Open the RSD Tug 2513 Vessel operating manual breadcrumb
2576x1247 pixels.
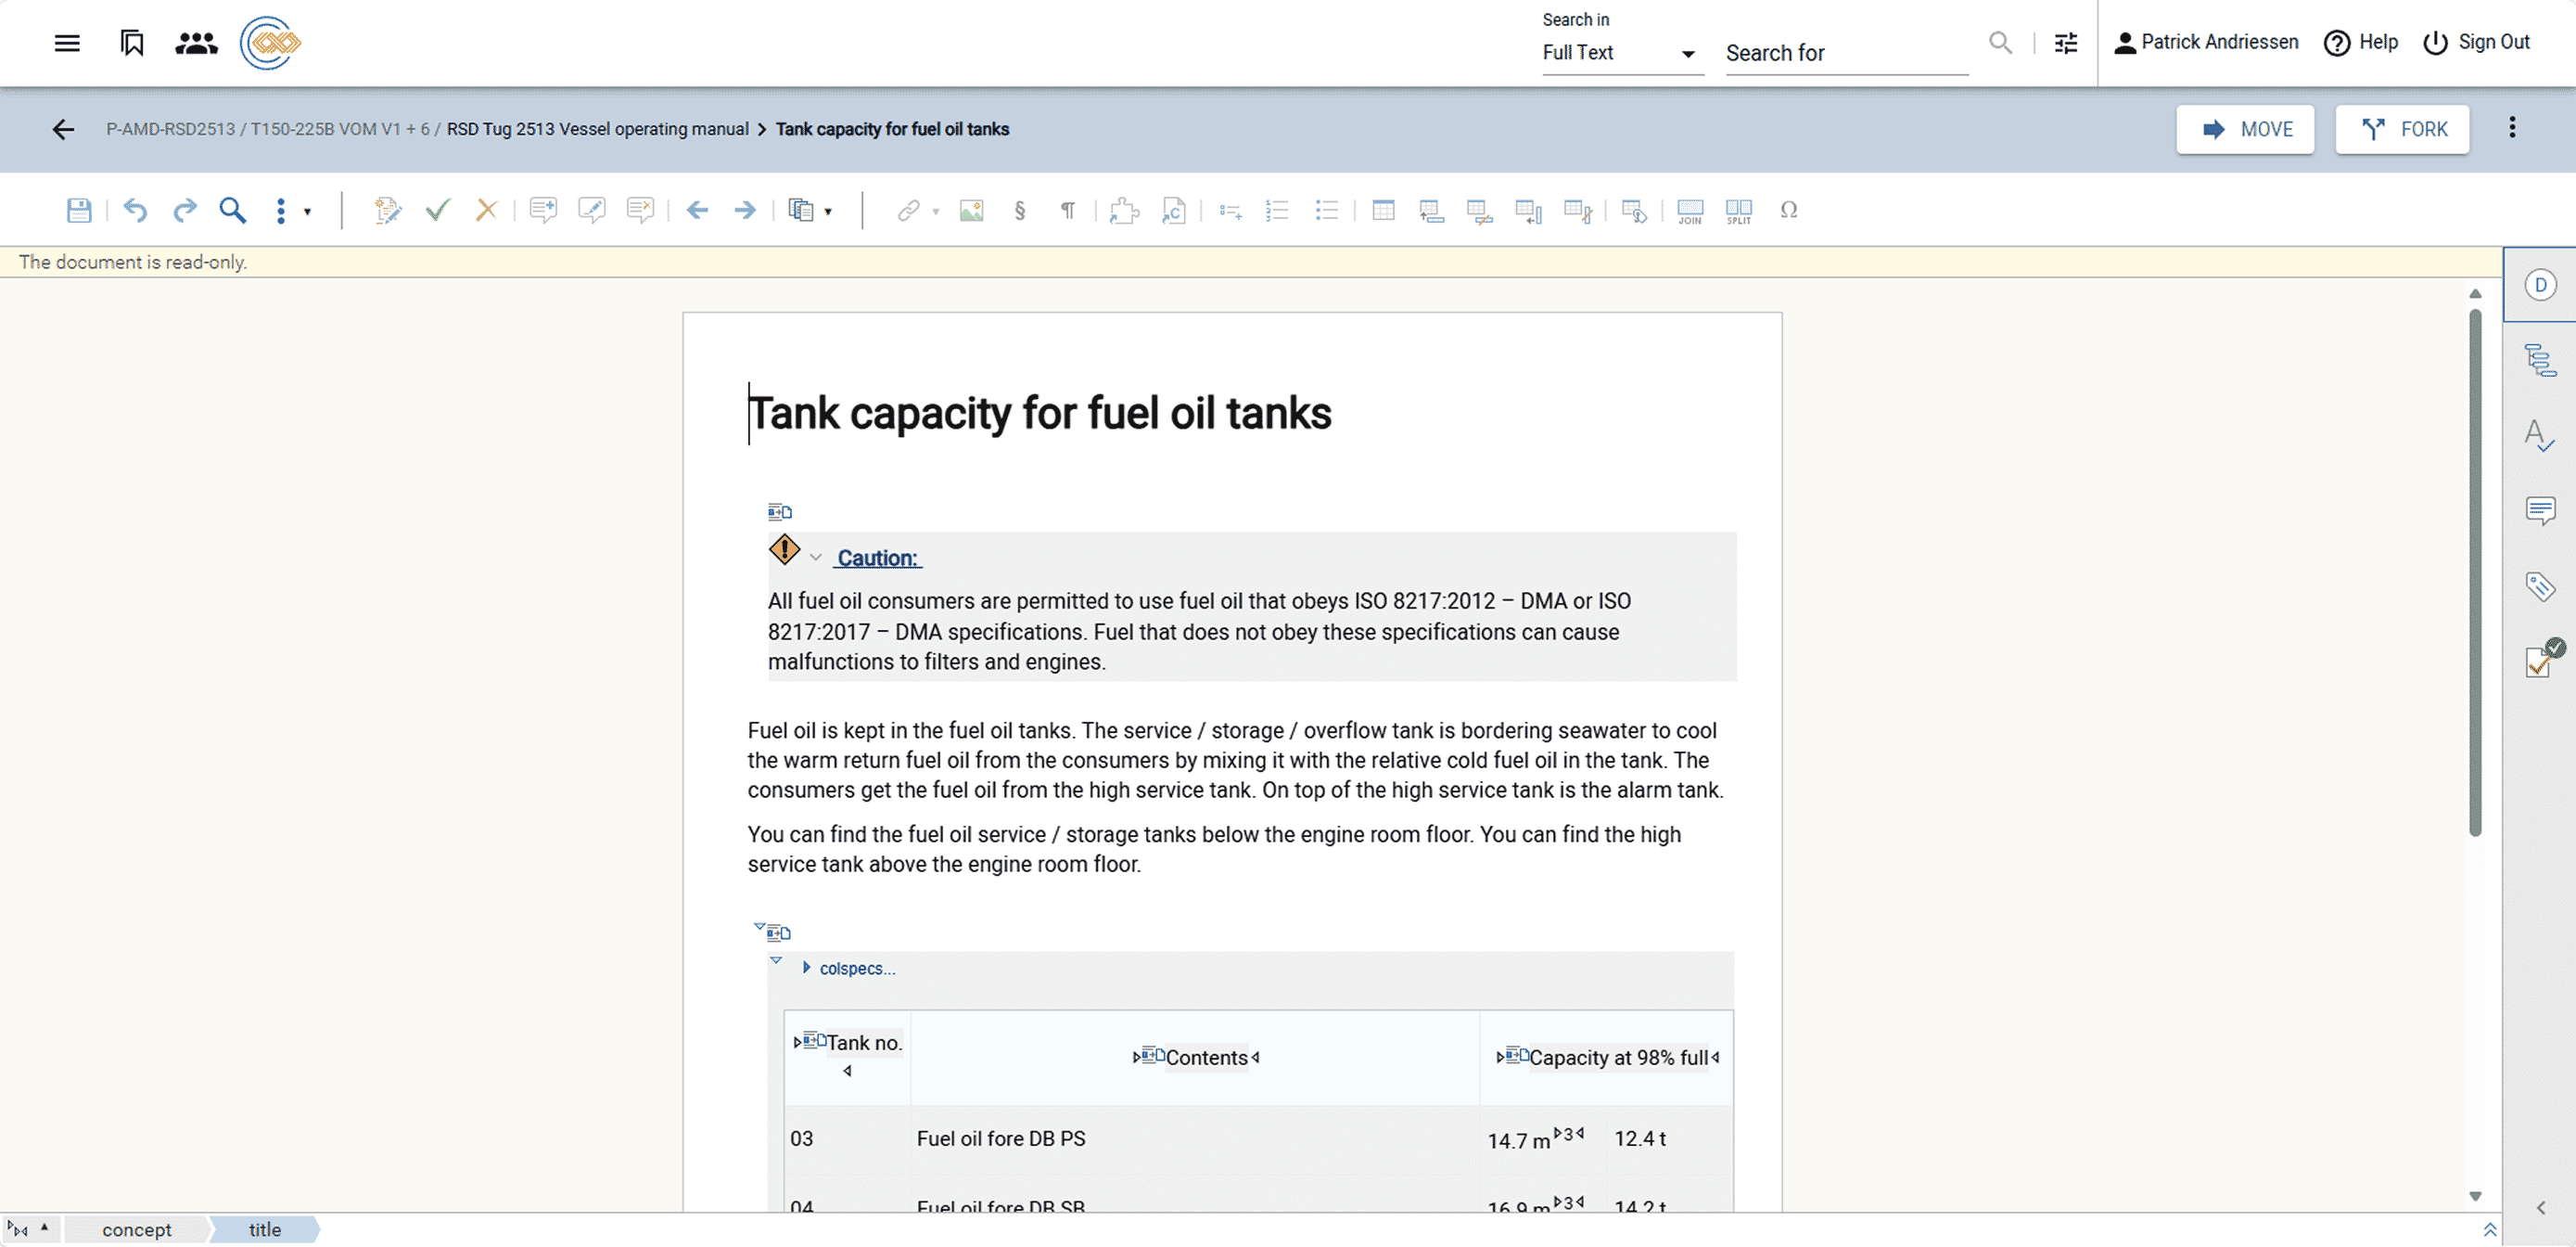pyautogui.click(x=597, y=129)
